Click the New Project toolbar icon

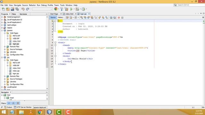click(8, 9)
